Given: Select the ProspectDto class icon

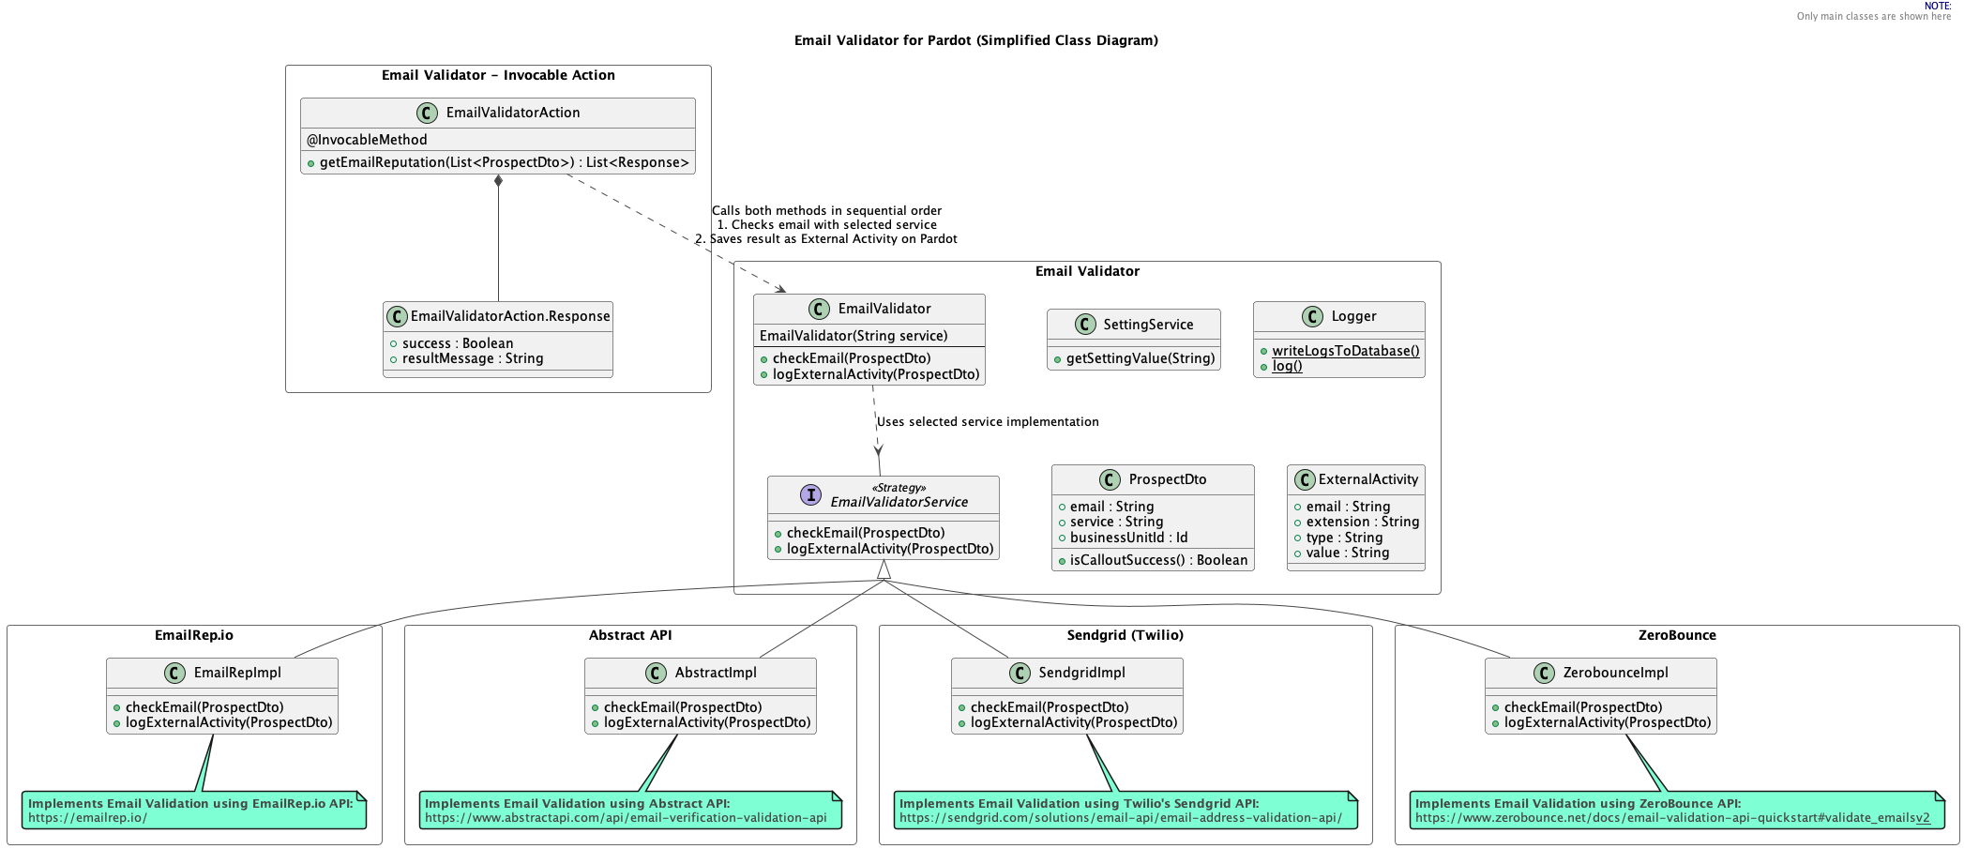Looking at the screenshot, I should pos(1110,479).
